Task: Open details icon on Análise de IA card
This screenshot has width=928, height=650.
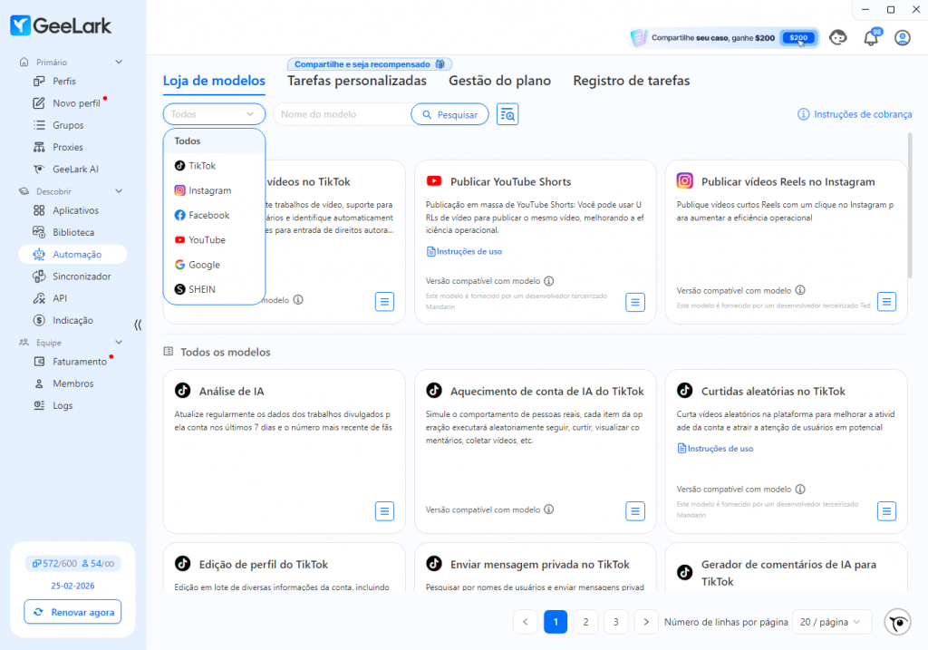Action: pyautogui.click(x=384, y=511)
